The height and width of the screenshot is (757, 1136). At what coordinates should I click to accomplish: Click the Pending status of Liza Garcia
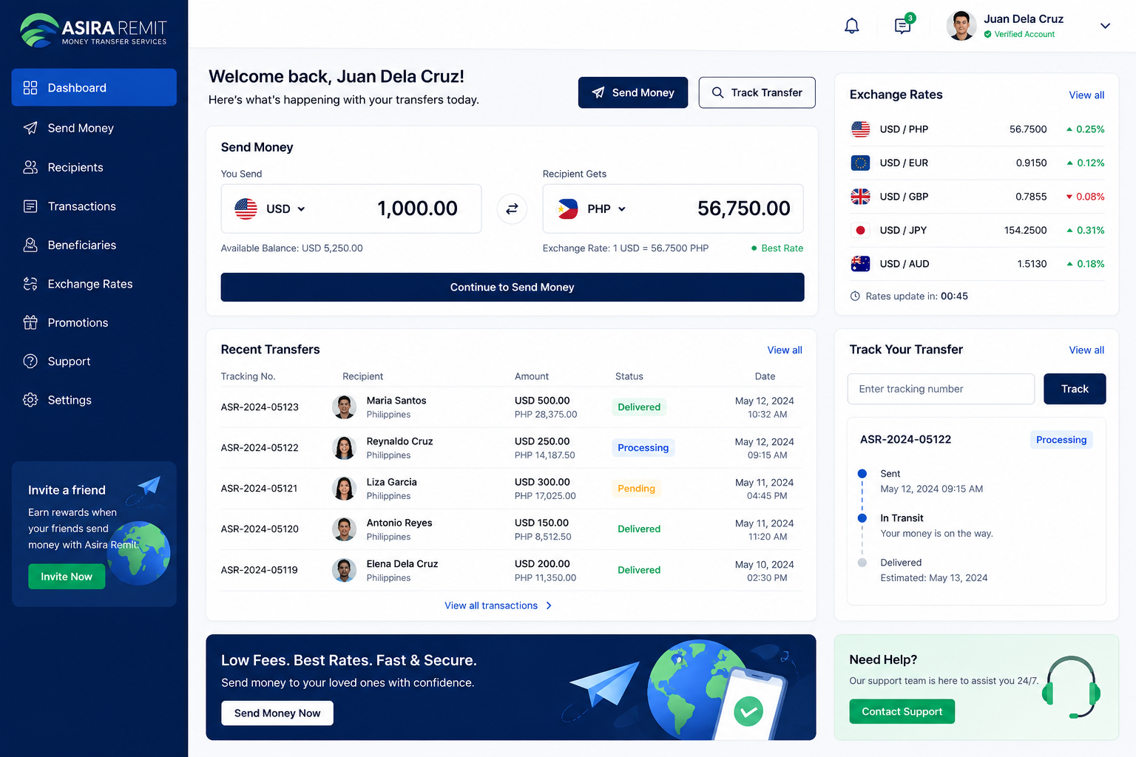point(636,488)
